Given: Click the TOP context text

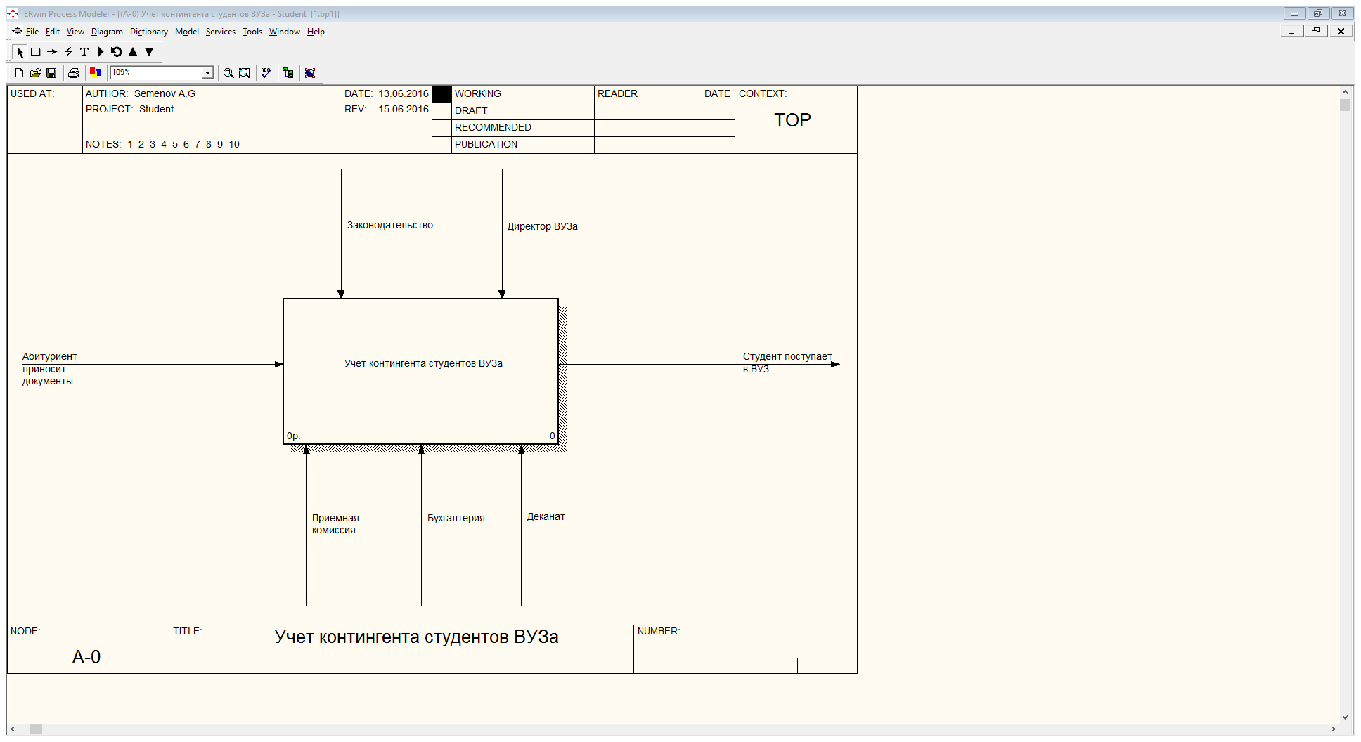Looking at the screenshot, I should [792, 120].
